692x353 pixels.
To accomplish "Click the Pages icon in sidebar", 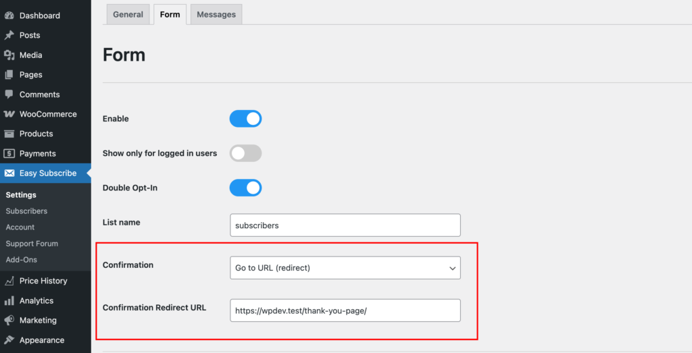I will 9,75.
